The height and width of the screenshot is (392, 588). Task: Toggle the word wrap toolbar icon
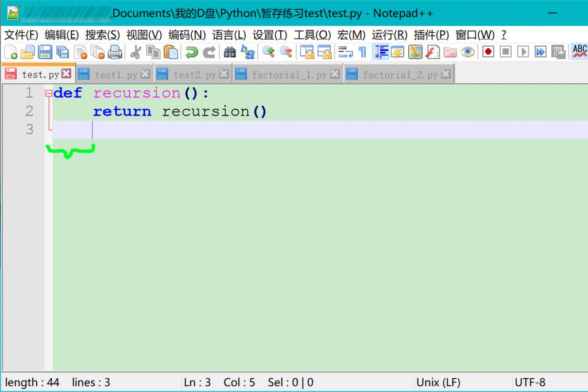[345, 52]
